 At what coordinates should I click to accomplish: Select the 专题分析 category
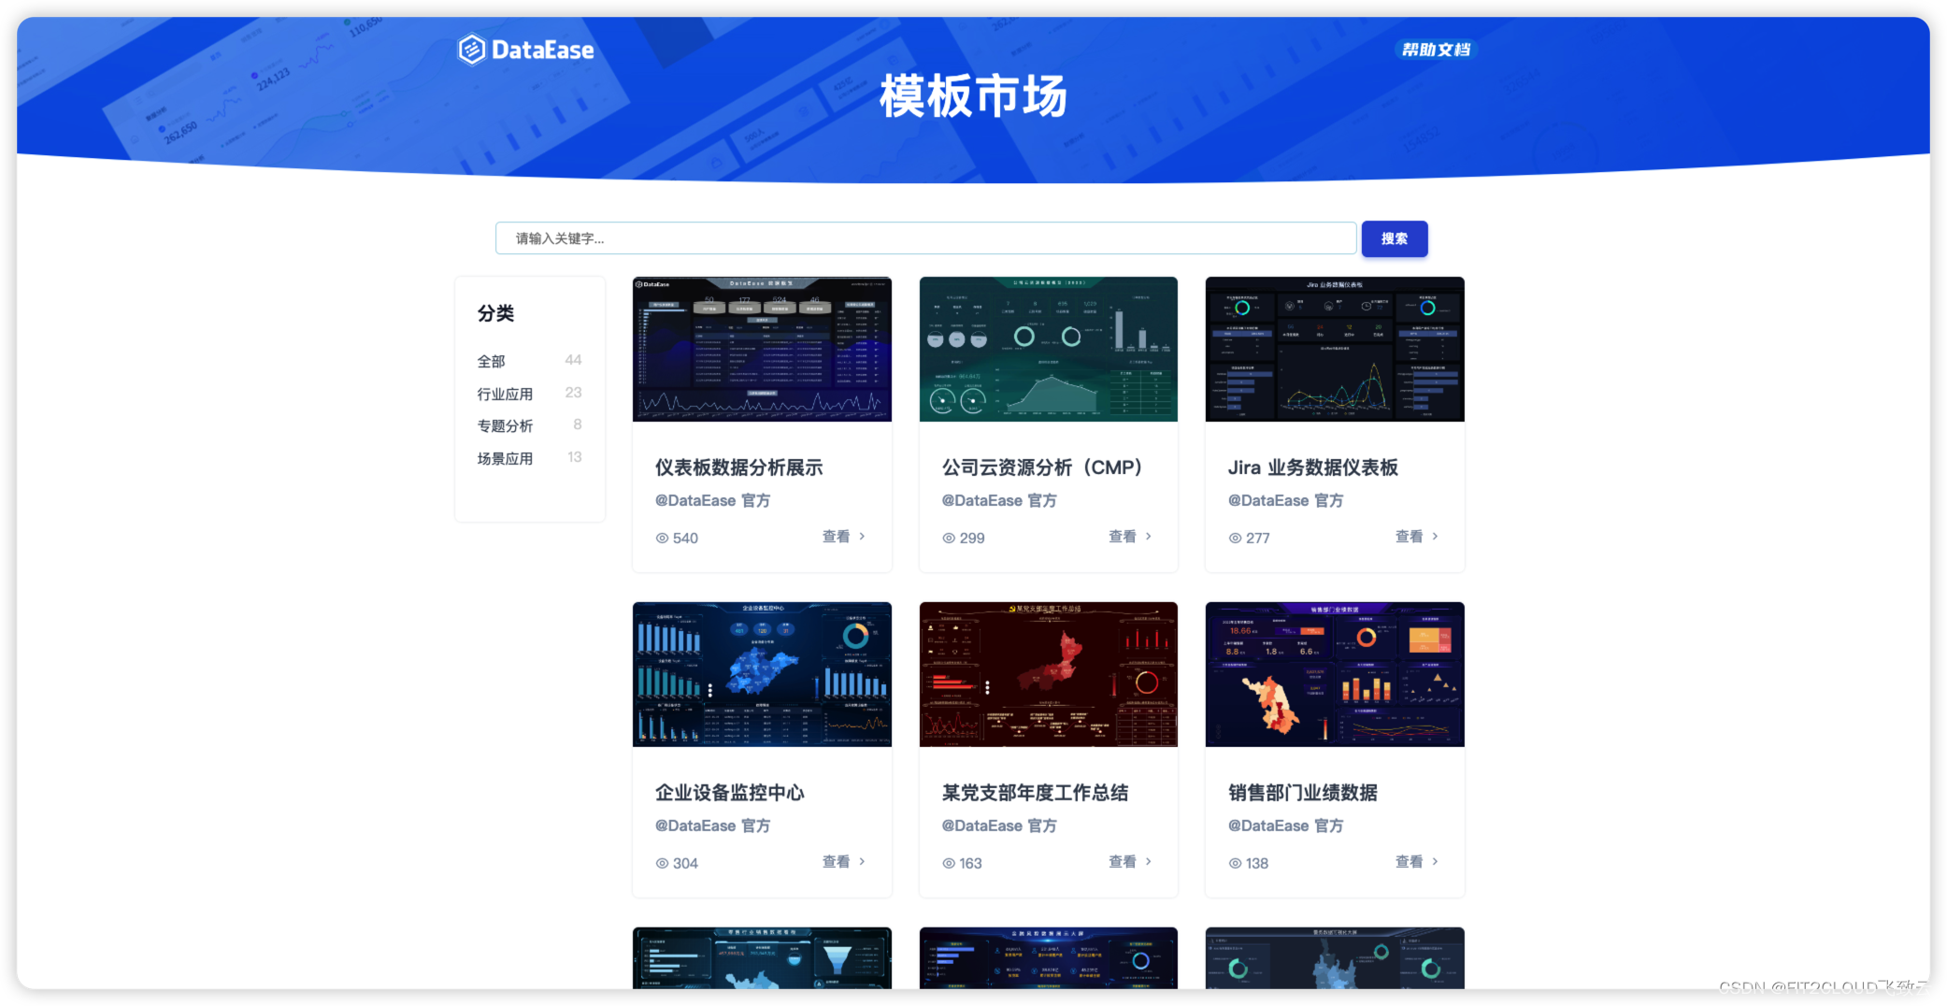click(x=505, y=425)
